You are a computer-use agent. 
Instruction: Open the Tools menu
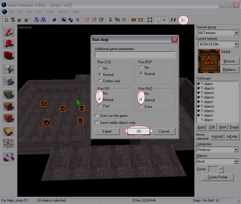(x=50, y=12)
